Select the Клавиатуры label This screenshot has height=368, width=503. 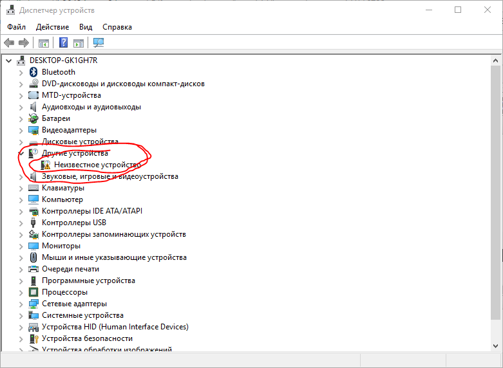(63, 188)
